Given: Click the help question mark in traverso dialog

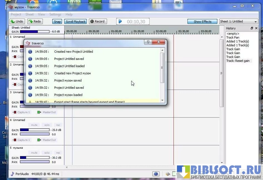Looking at the screenshot, I should tap(148, 42).
